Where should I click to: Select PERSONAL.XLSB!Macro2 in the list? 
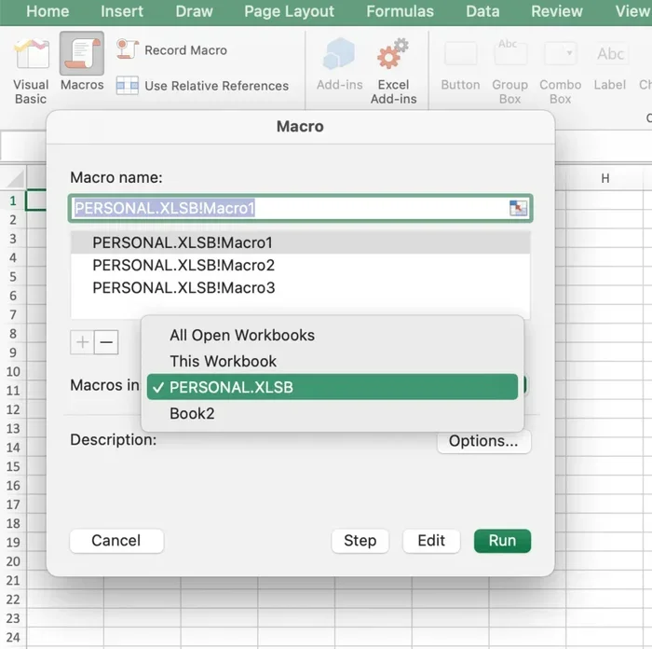coord(300,265)
